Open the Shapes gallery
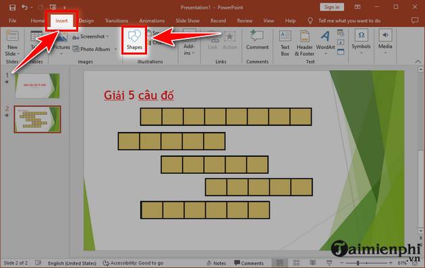 tap(134, 40)
